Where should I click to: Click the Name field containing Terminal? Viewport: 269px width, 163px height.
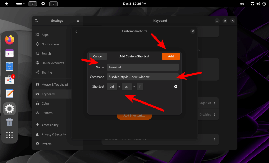143,67
